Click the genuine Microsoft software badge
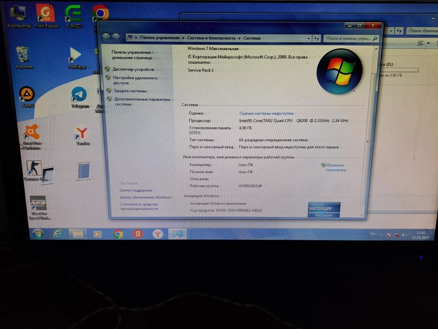The height and width of the screenshot is (329, 438). click(324, 210)
